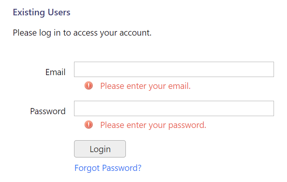Select the red exclamation icon under Password
Viewport: 287px width, 182px height.
(x=89, y=125)
